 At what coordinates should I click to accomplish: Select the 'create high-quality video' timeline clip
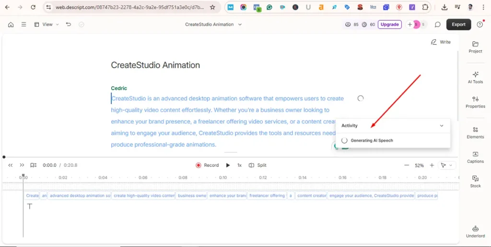[x=143, y=196]
